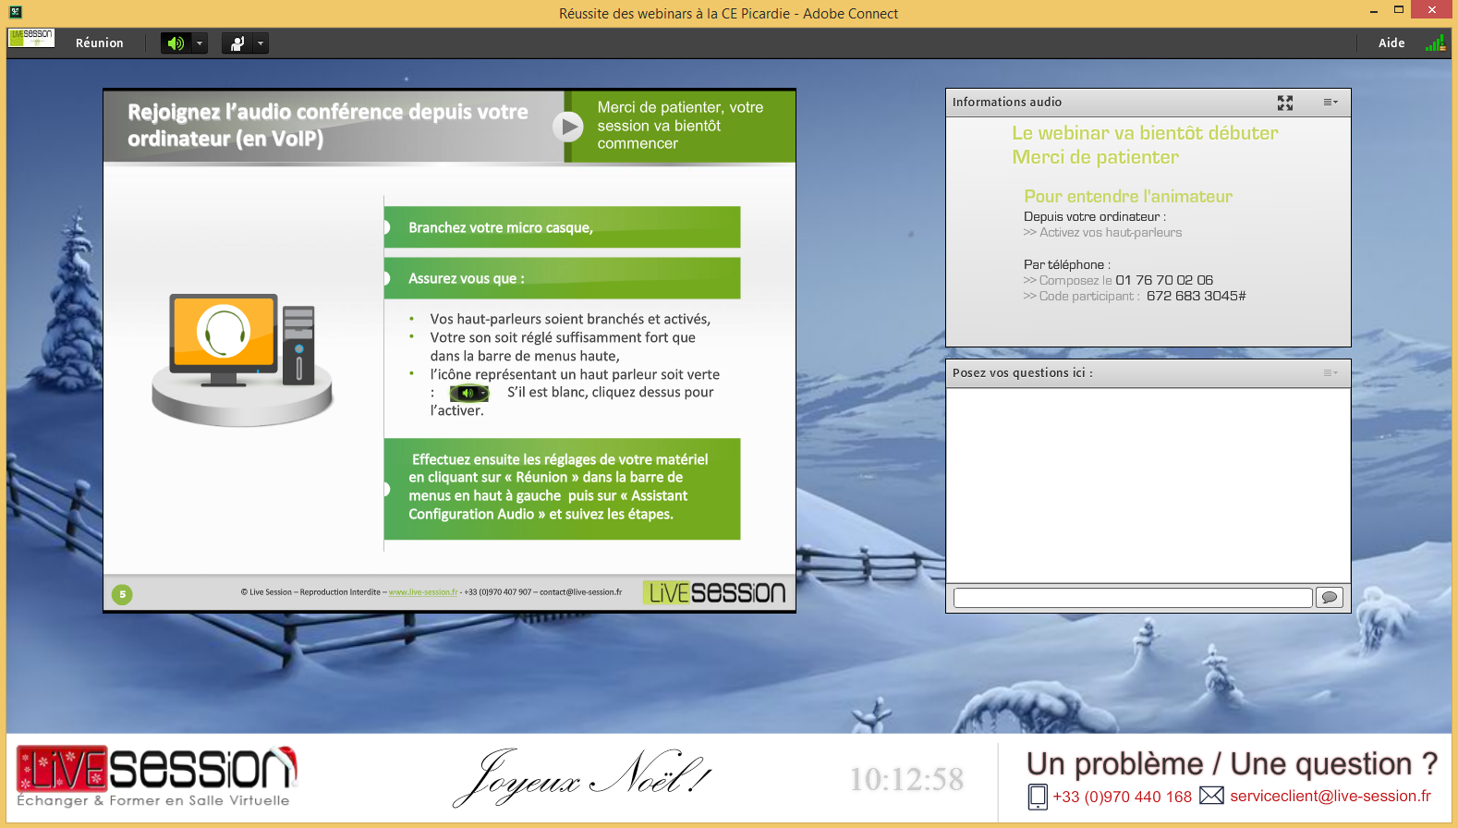Open the Aide menu

click(x=1391, y=43)
